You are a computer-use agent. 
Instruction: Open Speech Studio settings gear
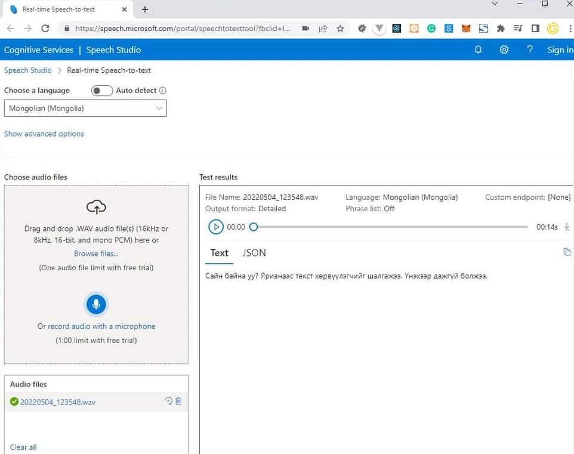(x=504, y=50)
